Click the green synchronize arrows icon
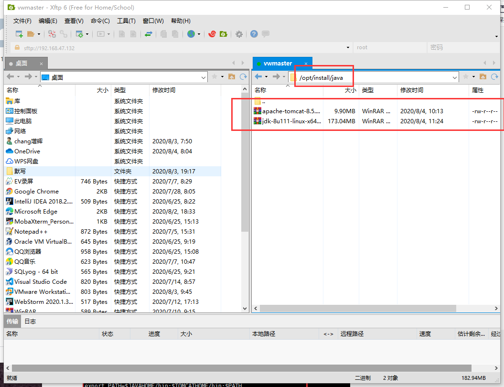Screen dimensions: 504x387 pyautogui.click(x=149, y=34)
